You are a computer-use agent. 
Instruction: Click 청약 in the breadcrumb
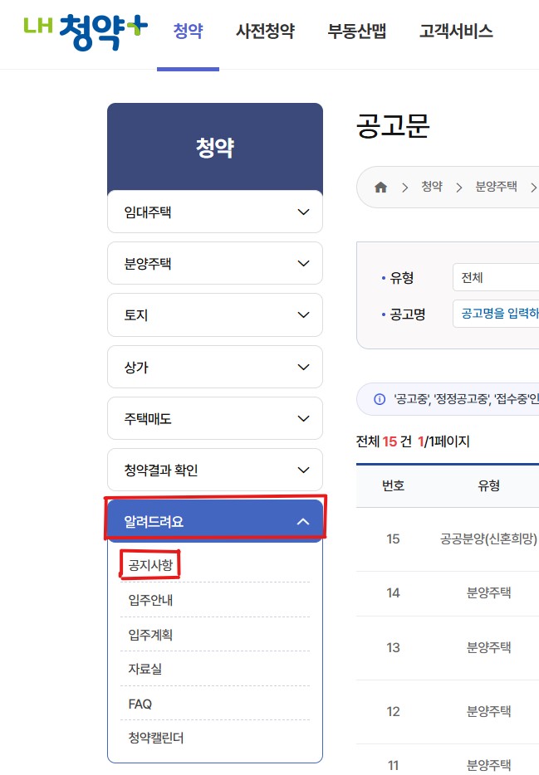(432, 187)
